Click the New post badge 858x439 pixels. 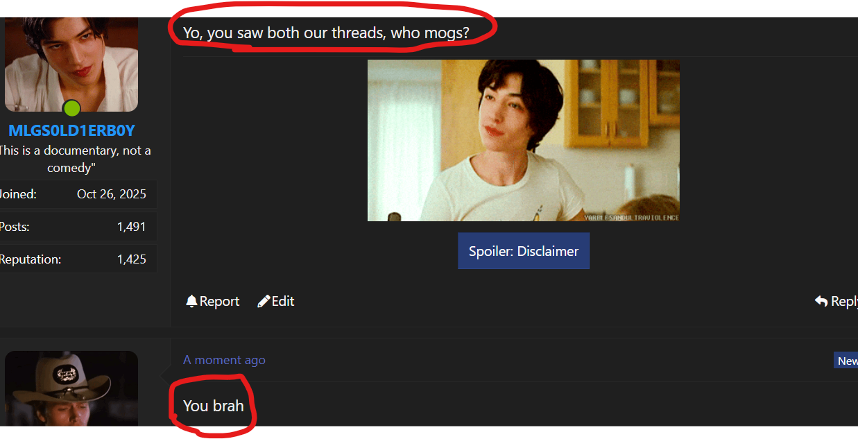846,361
